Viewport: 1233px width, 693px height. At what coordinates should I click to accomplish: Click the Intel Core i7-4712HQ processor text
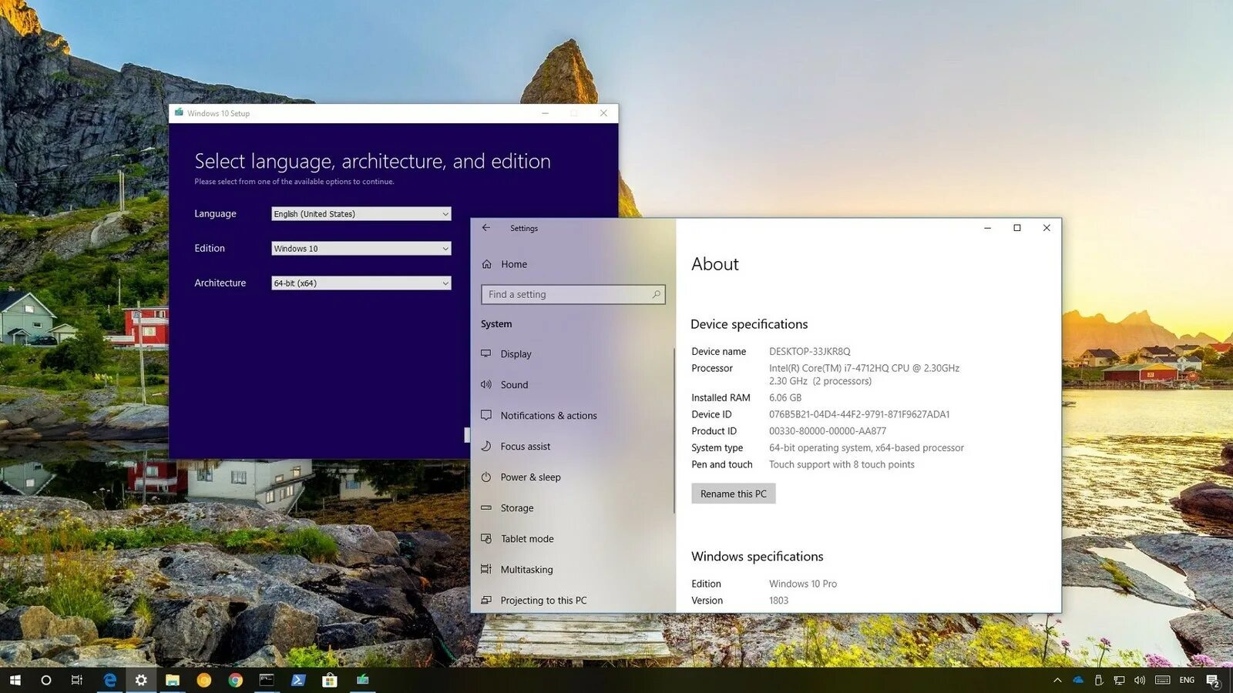pyautogui.click(x=864, y=375)
